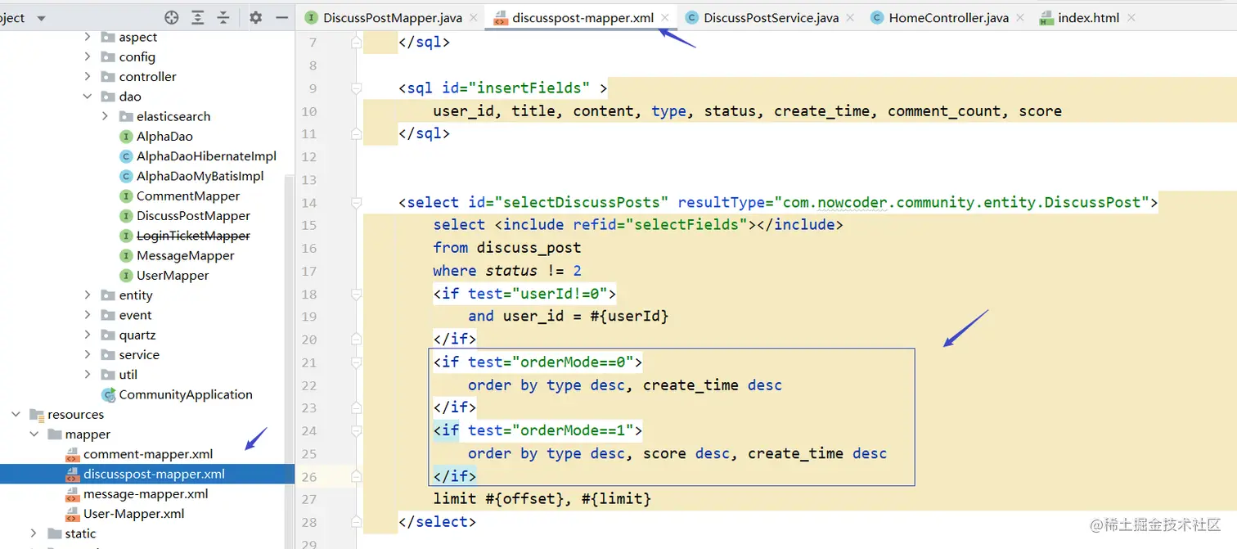
Task: Fold the sql insertFields block at line 9
Action: coord(356,88)
